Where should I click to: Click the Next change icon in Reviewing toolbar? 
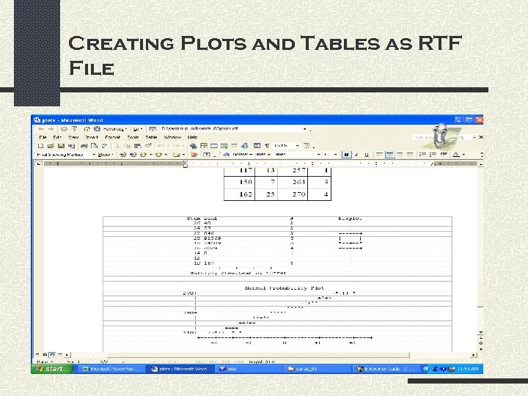(133, 155)
